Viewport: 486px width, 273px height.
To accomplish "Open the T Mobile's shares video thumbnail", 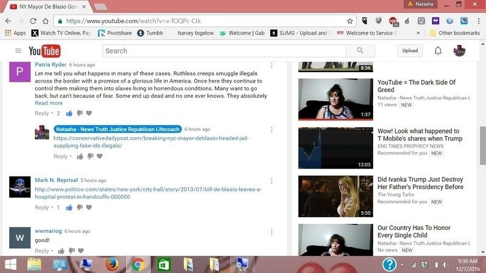I will coord(336,147).
